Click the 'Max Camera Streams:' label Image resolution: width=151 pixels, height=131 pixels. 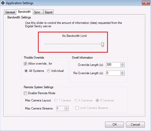click(39, 108)
